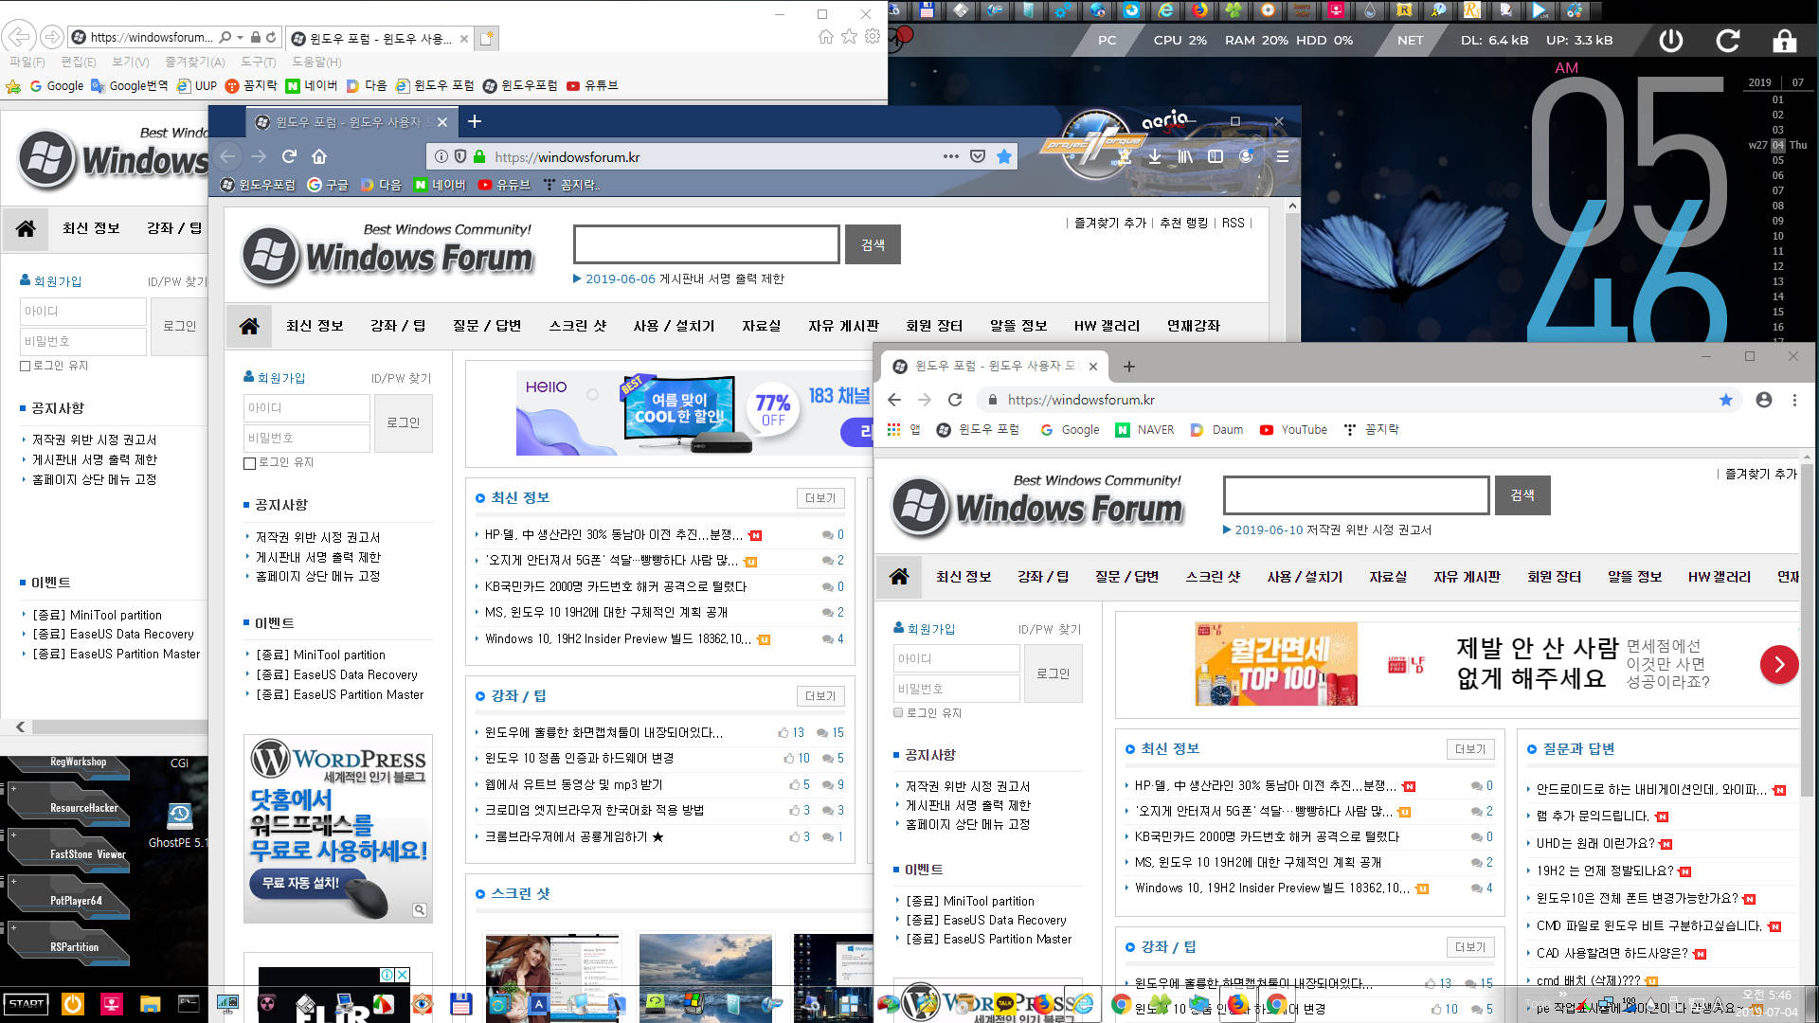Open the 유튜브 bookmark in the Firefox bookmarks bar
The image size is (1819, 1023).
(504, 185)
